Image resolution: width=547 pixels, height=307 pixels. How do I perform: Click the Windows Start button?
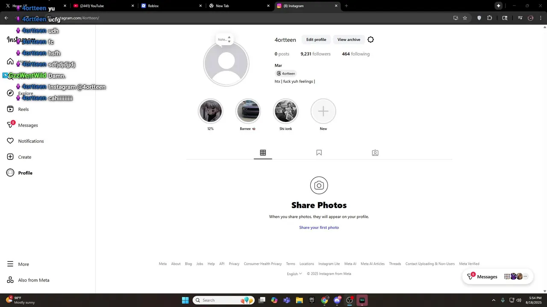tap(185, 300)
